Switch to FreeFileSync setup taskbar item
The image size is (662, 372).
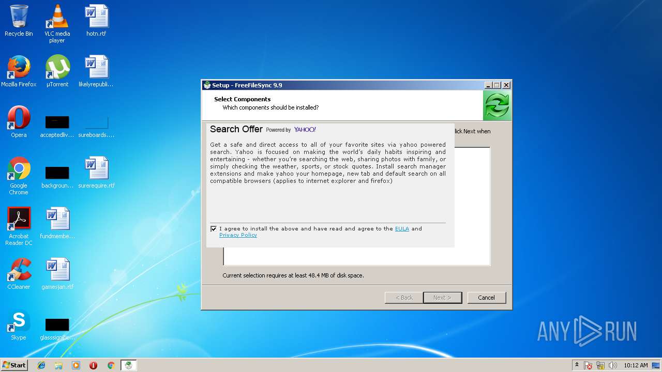coord(128,365)
